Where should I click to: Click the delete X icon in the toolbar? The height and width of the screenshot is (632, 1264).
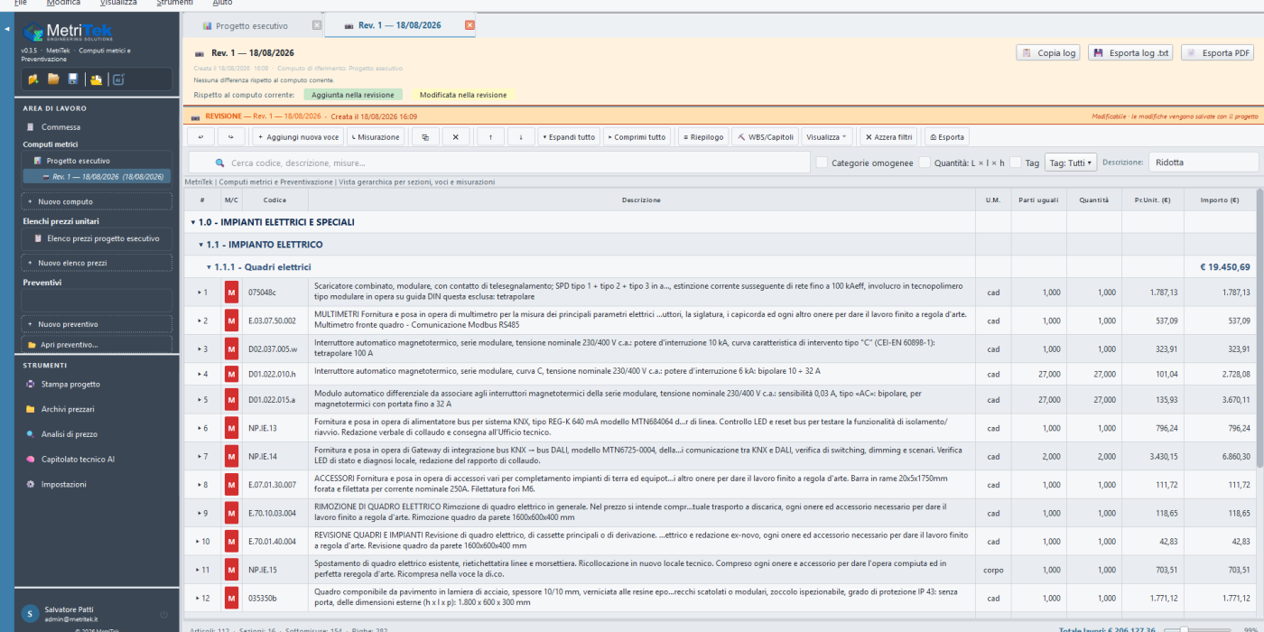click(456, 137)
